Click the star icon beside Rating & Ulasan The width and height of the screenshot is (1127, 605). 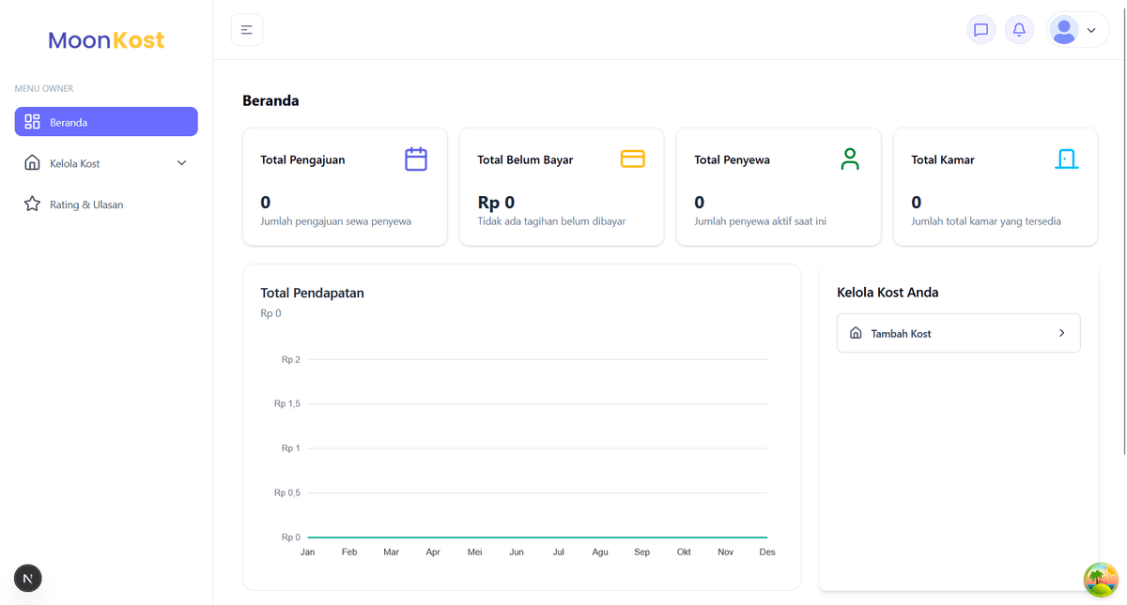click(x=34, y=204)
